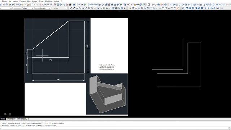Click in the command line input
The image size is (231, 130).
114,128
